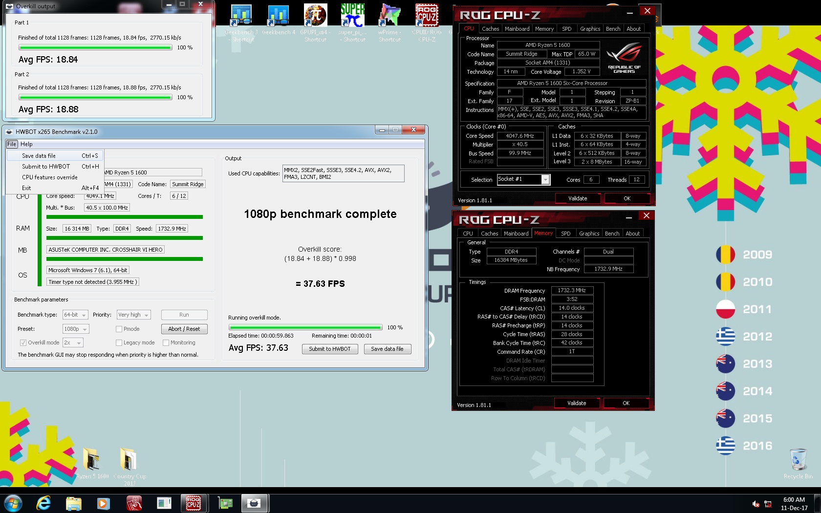Open Windows Explorer from the taskbar

pos(73,503)
